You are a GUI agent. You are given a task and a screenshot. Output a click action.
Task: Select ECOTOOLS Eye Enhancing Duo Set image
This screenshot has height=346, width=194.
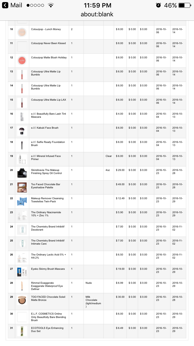pyautogui.click(x=22, y=331)
